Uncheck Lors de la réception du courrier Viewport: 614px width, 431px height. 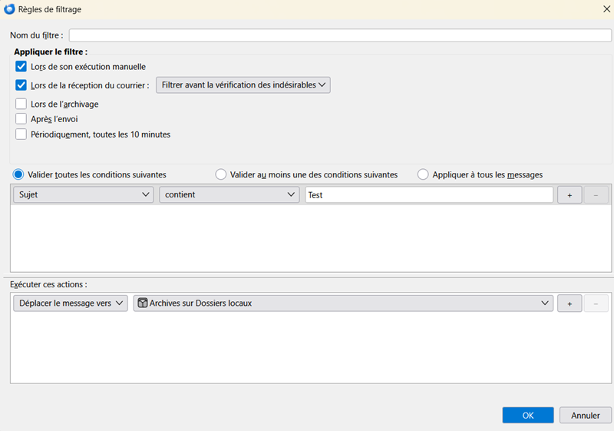pos(21,85)
